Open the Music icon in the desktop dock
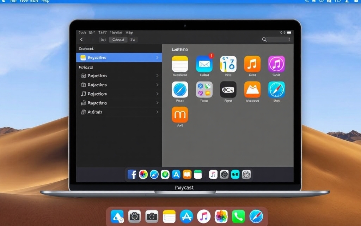This screenshot has height=226, width=361. pyautogui.click(x=204, y=216)
